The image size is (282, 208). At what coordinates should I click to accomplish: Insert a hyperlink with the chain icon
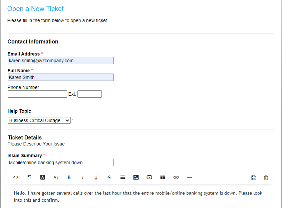tap(176, 177)
